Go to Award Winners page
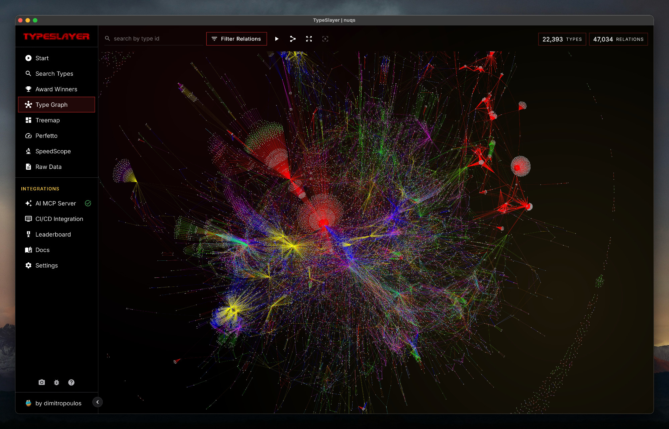Screen dimensions: 669x429 [56, 89]
